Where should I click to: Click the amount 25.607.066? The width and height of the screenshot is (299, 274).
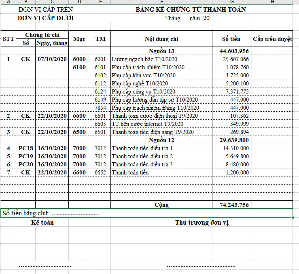(232, 59)
